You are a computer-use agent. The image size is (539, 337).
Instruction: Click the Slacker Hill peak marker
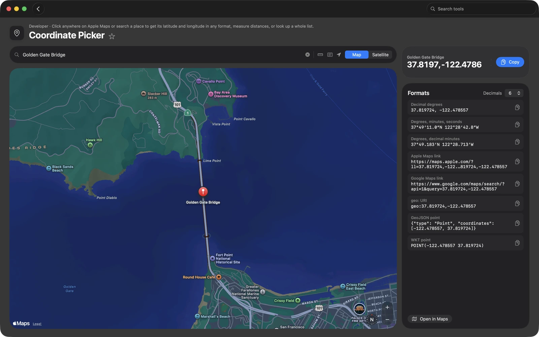click(x=144, y=94)
